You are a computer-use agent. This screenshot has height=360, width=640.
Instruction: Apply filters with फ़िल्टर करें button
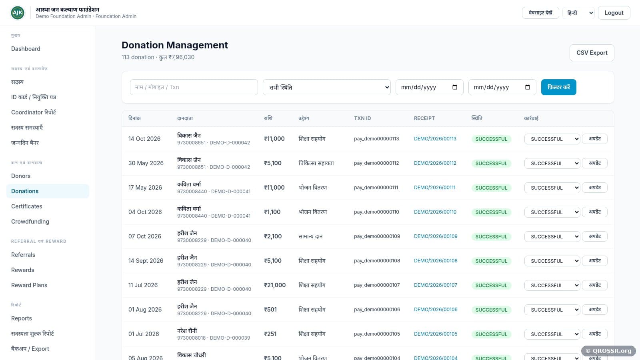click(x=558, y=87)
